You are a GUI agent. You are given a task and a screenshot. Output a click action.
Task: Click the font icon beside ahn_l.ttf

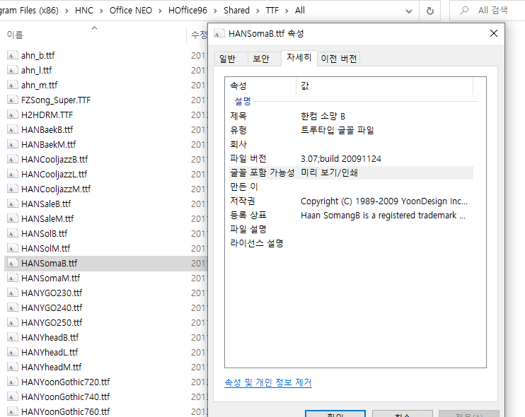tap(13, 70)
